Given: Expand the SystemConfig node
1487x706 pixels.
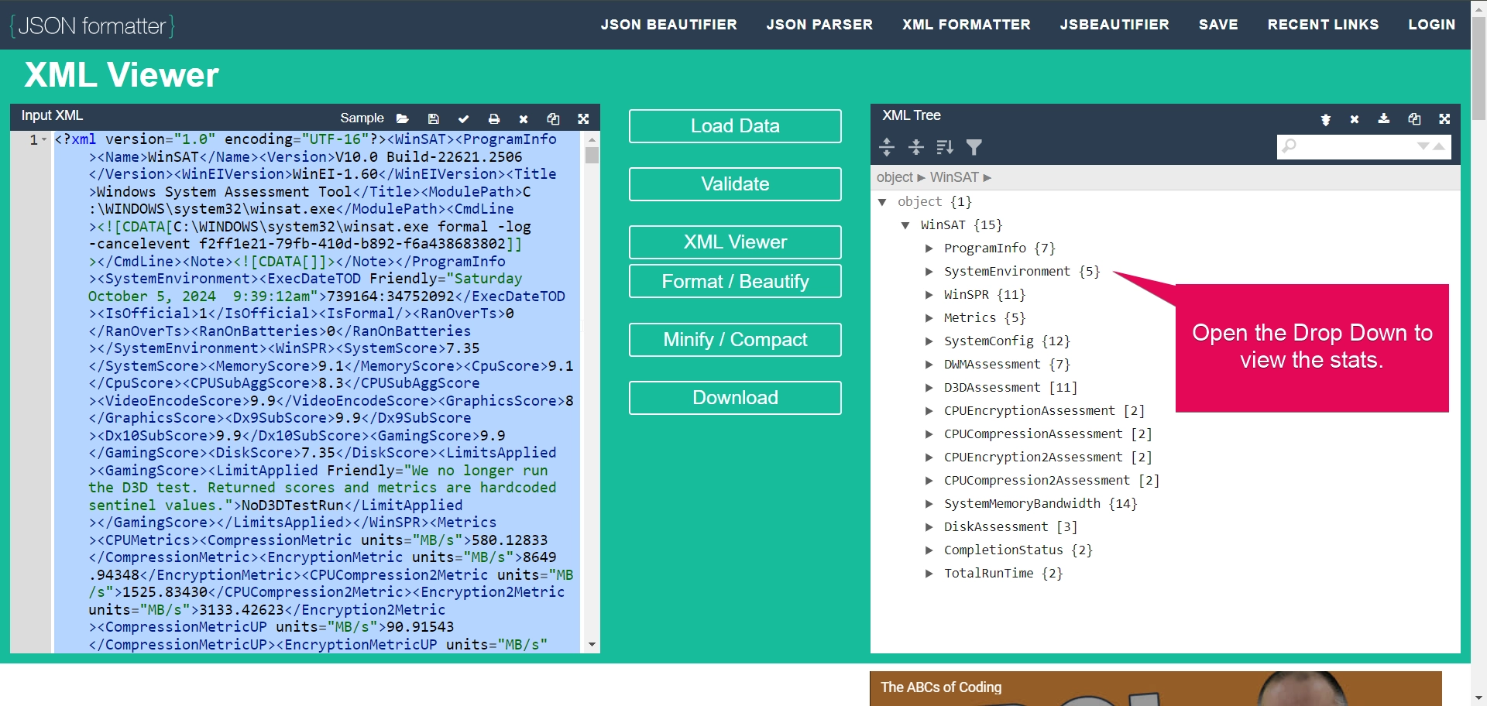Looking at the screenshot, I should point(929,341).
